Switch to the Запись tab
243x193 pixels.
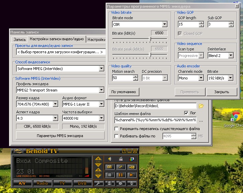point(19,40)
